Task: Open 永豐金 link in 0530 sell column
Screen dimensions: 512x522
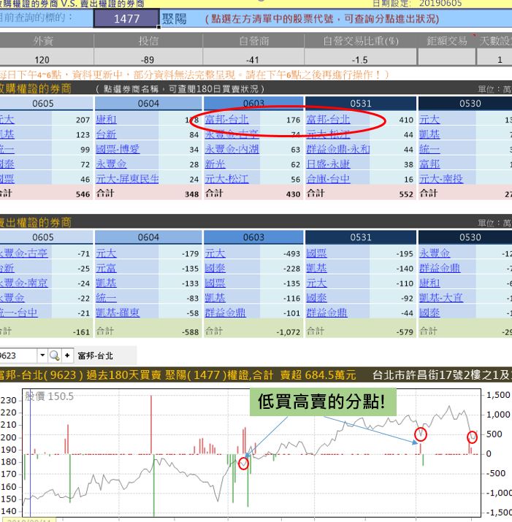Action: (435, 253)
